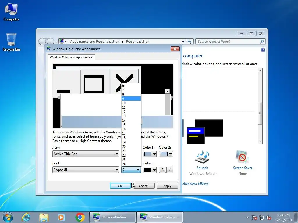This screenshot has height=223, width=298.
Task: Open font Color swatch dropdown
Action: 150,170
